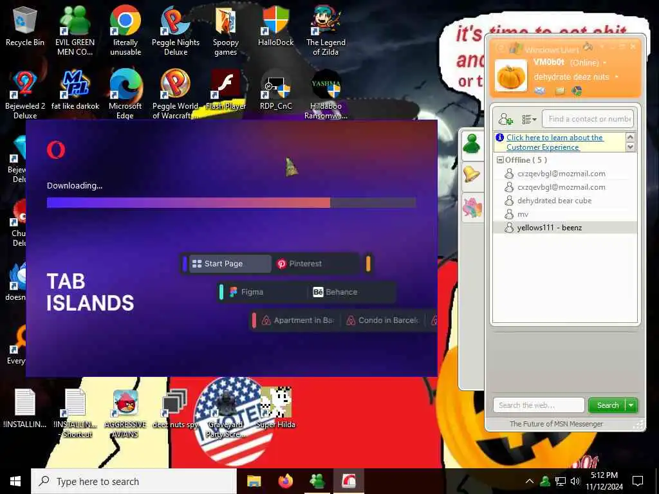Screen dimensions: 659x494
Task: Select the Bejeweled 2 Deluxe icon
Action: pyautogui.click(x=25, y=94)
